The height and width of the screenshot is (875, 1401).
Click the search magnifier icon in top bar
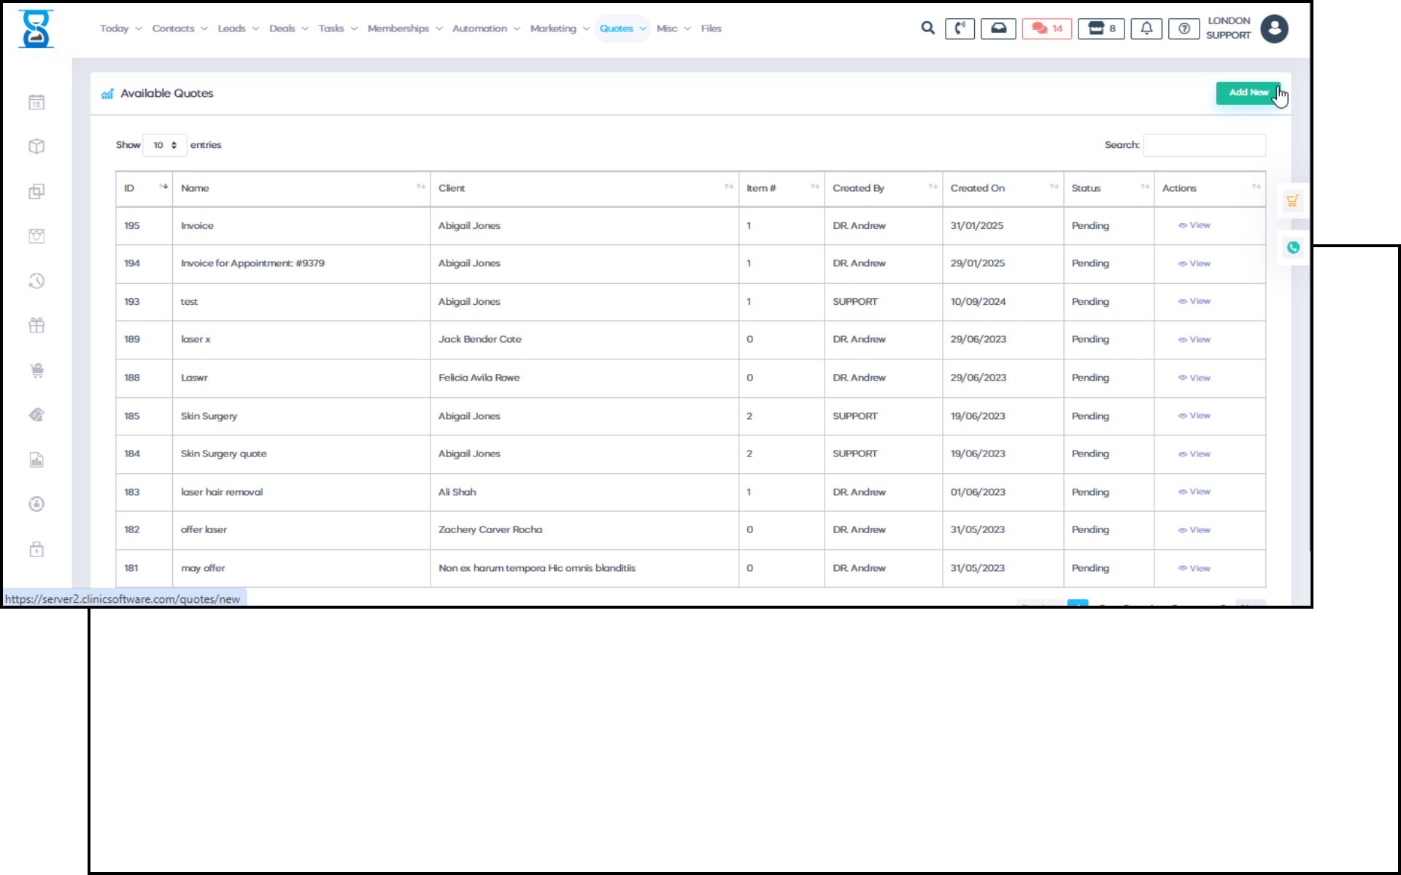pos(927,28)
